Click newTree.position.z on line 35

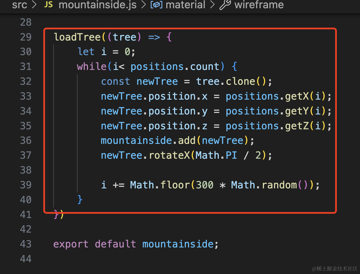[x=154, y=126]
